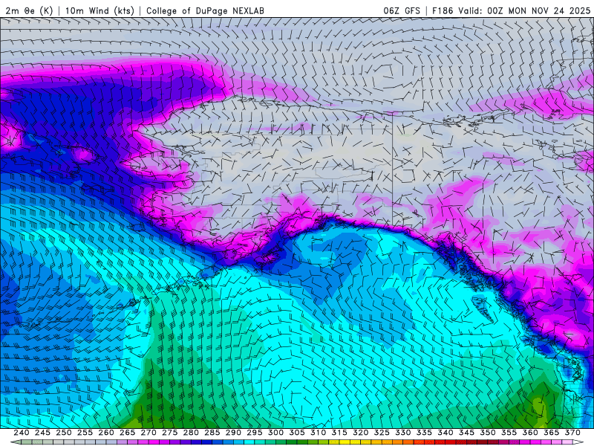Select the 320 value on the legend

pos(361,433)
